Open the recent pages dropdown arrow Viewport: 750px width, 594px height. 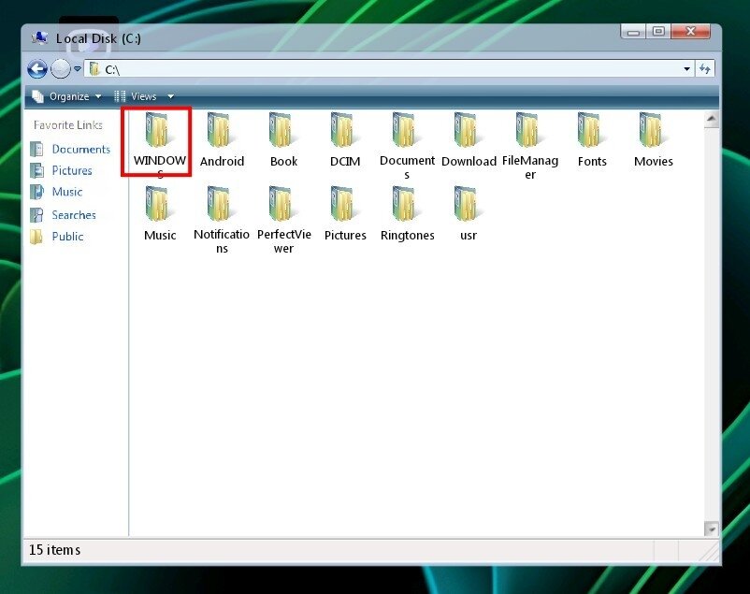[78, 69]
